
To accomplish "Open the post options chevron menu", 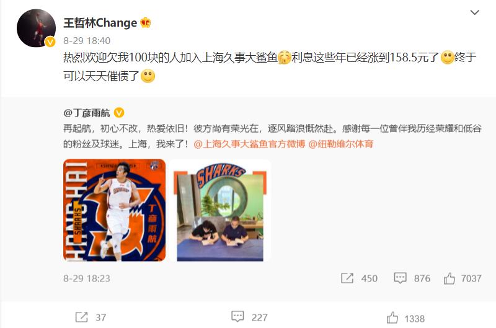I will (474, 12).
